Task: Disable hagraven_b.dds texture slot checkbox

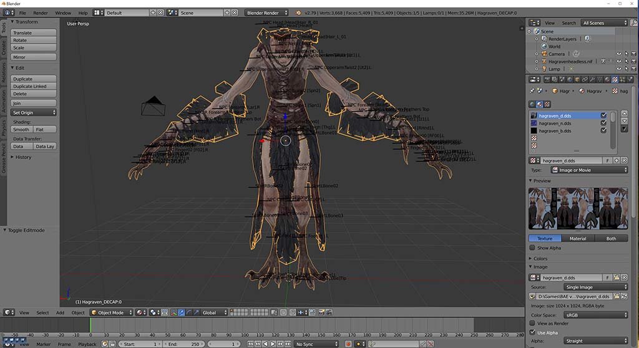Action: [x=603, y=130]
